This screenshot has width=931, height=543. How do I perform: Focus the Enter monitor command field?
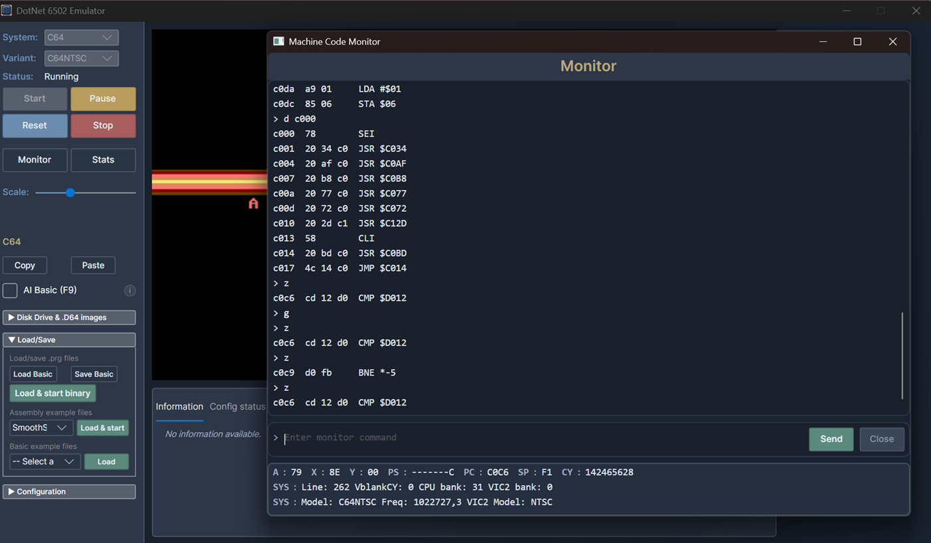tap(542, 438)
